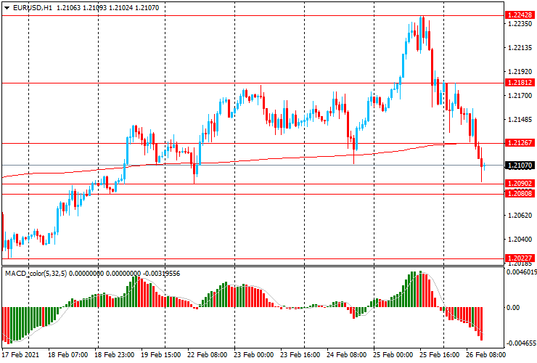
Task: Click the 18 Feb 07:00 time label
Action: [67, 355]
